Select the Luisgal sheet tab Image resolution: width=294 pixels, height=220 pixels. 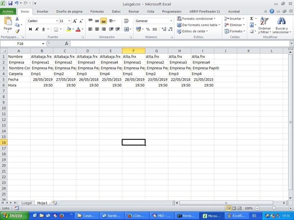[26, 203]
